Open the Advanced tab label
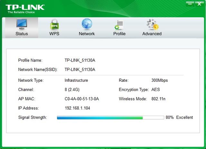The width and height of the screenshot is (206, 149). [x=152, y=34]
